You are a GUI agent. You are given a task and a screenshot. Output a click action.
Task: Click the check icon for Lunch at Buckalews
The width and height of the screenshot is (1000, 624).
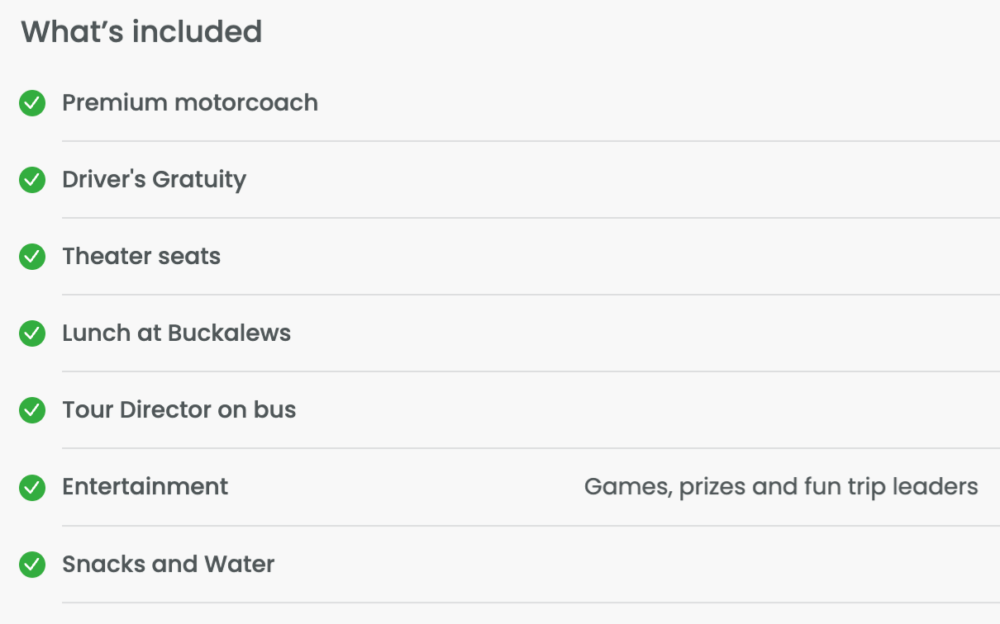[x=32, y=333]
